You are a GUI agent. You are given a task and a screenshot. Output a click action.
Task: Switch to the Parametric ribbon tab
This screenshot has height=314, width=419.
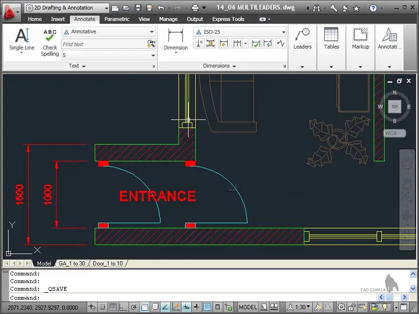pyautogui.click(x=117, y=19)
